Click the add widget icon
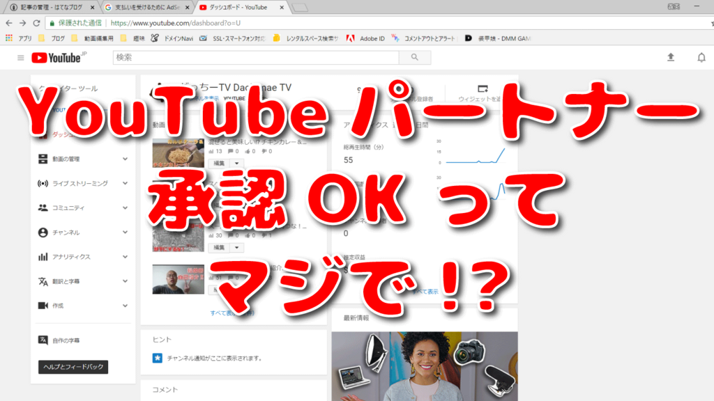Viewport: 714px width, 401px height. coord(483,88)
